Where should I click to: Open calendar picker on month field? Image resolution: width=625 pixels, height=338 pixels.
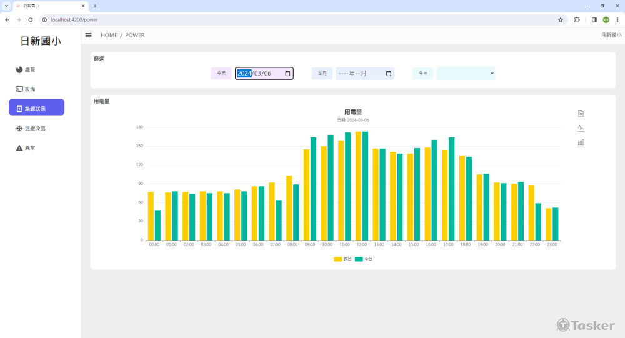[389, 74]
